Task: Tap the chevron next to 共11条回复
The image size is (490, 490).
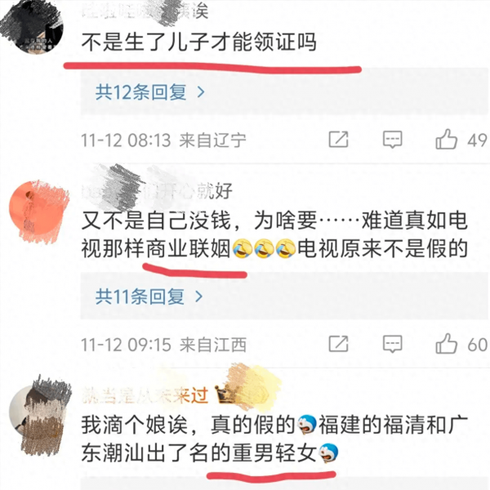Action: (x=199, y=296)
